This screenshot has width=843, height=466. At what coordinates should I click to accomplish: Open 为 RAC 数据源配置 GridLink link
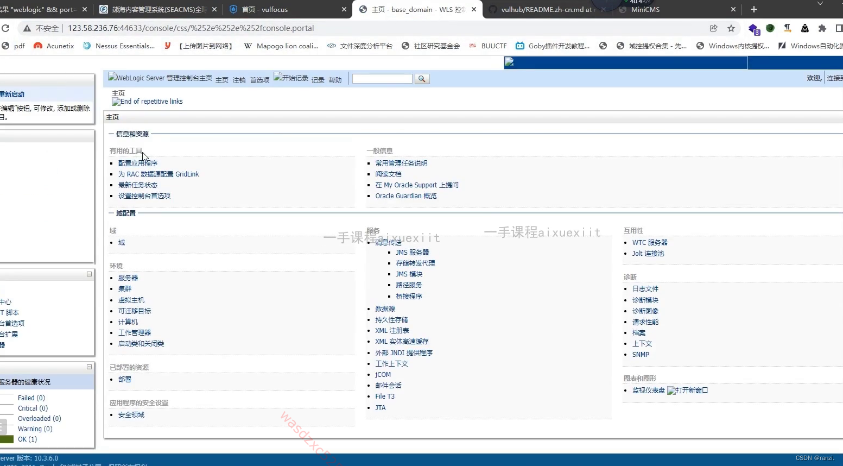click(x=159, y=174)
